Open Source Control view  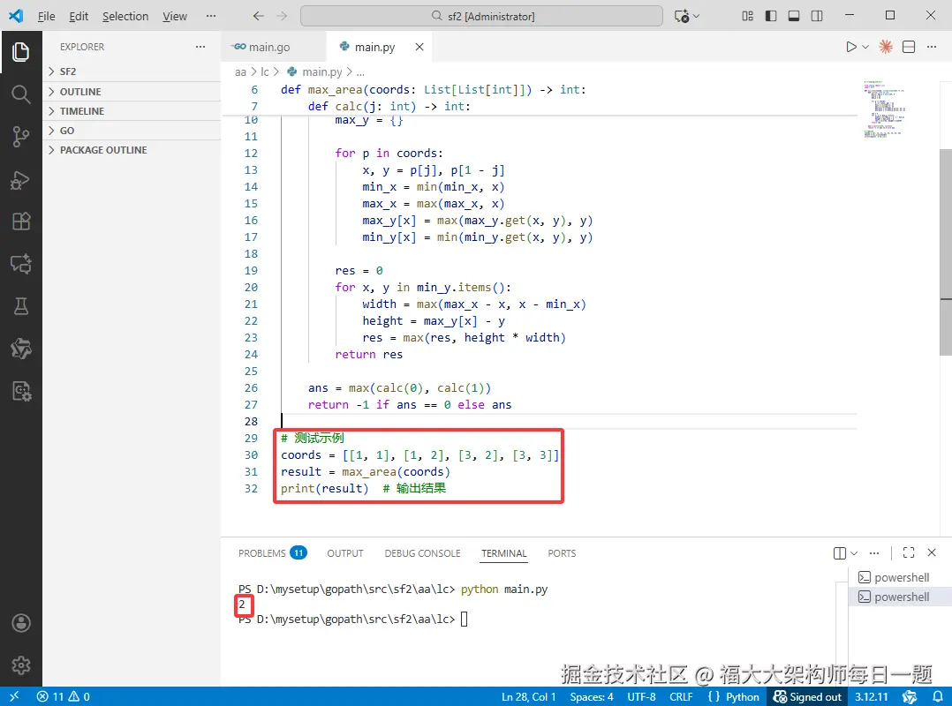coord(20,137)
